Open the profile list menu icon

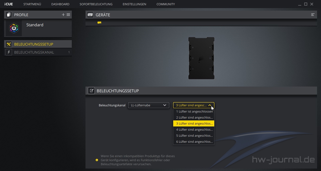tap(68, 15)
